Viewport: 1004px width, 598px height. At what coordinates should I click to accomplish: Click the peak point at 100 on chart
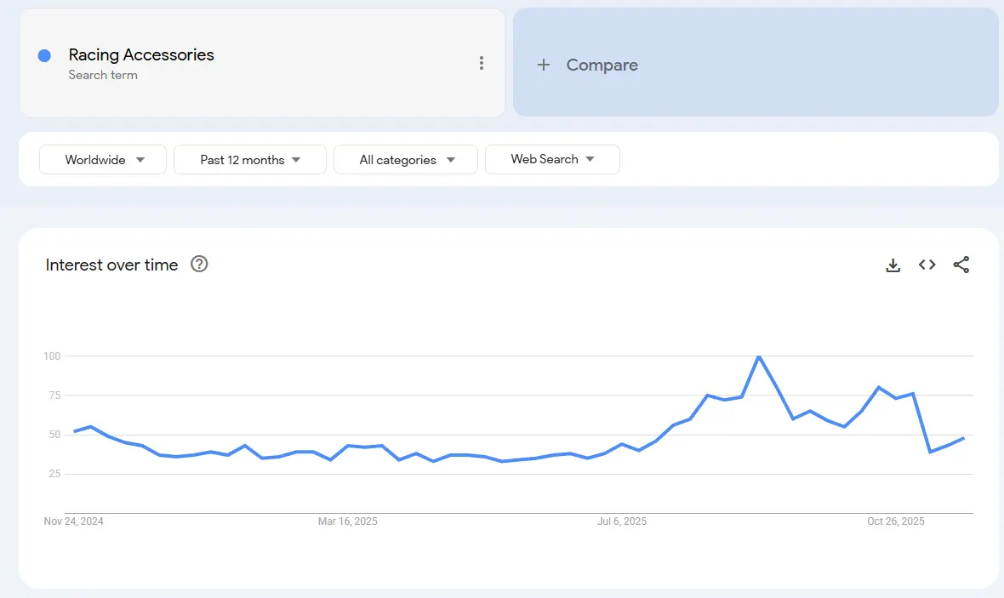click(758, 356)
